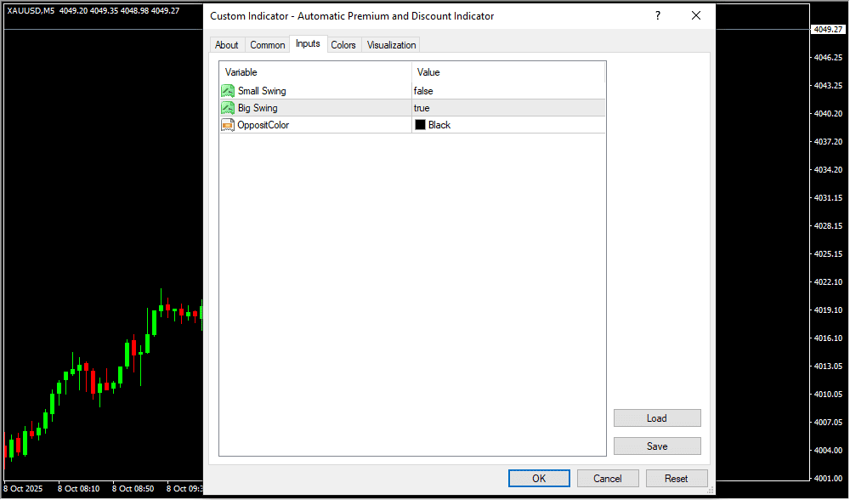
Task: Show the Visualization tab
Action: (392, 45)
